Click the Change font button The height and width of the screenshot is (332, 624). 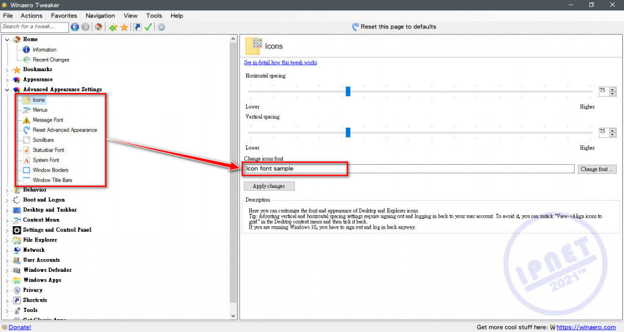coord(597,169)
